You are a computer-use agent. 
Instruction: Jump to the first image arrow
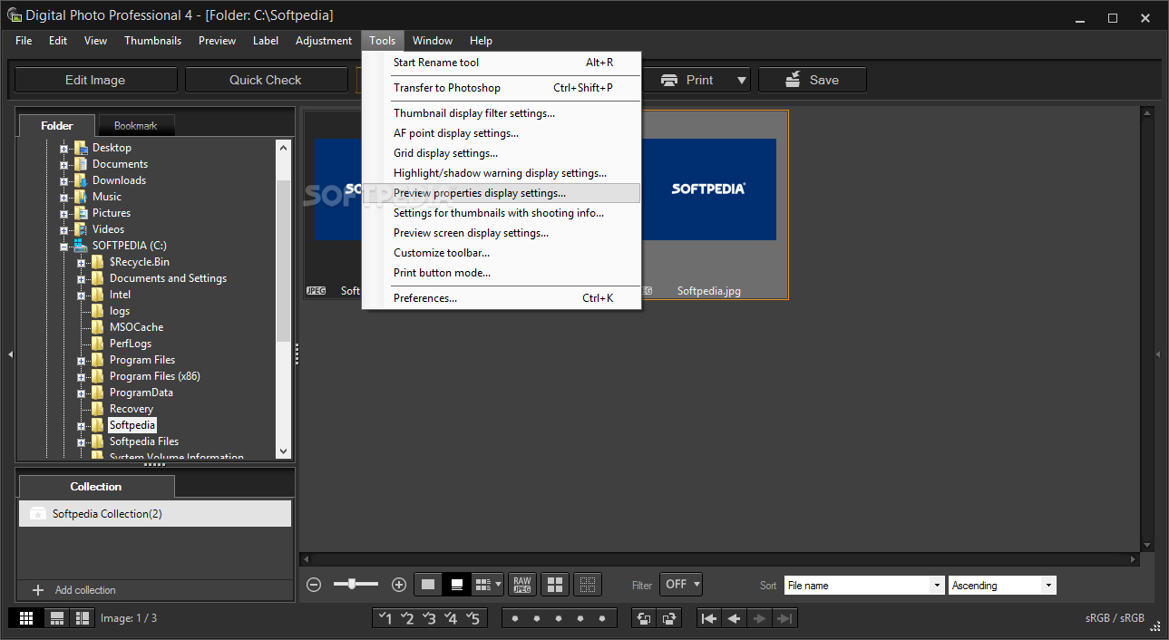[x=709, y=618]
